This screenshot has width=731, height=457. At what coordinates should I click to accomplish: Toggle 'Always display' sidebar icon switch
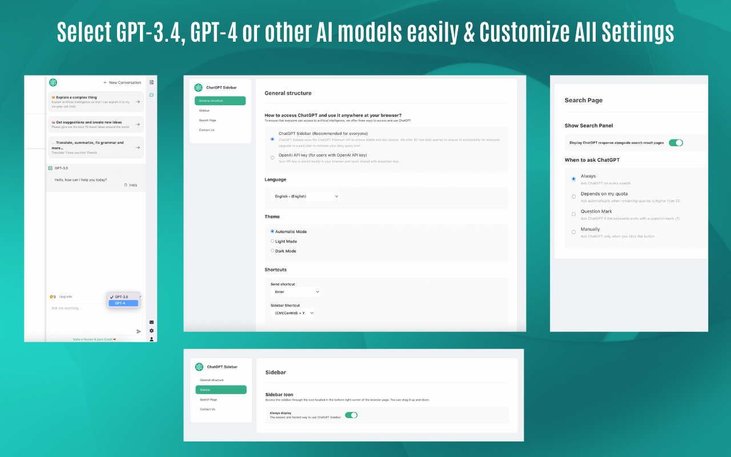click(351, 415)
